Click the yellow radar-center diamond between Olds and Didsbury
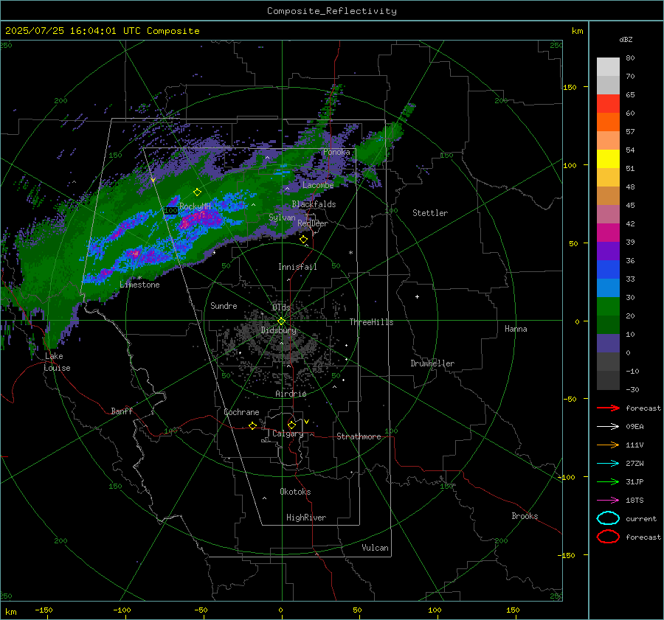Screen dimensions: 664x620 pyautogui.click(x=281, y=321)
